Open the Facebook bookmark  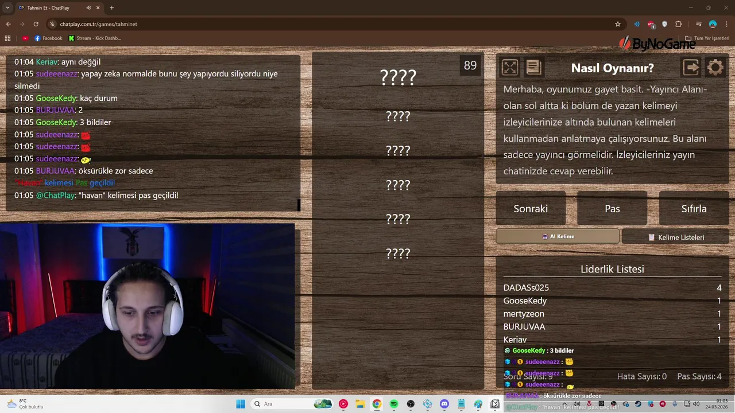pos(48,38)
